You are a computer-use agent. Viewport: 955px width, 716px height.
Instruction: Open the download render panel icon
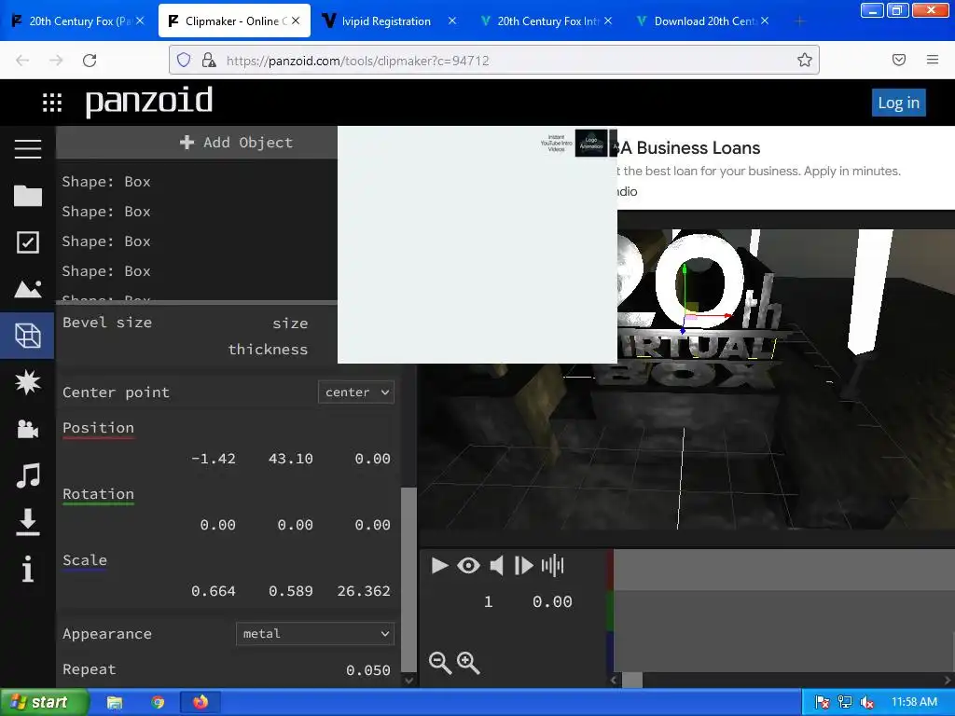click(27, 522)
